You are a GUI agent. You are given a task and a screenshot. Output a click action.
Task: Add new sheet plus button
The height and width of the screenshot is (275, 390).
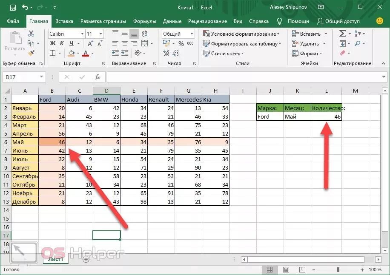click(x=86, y=260)
